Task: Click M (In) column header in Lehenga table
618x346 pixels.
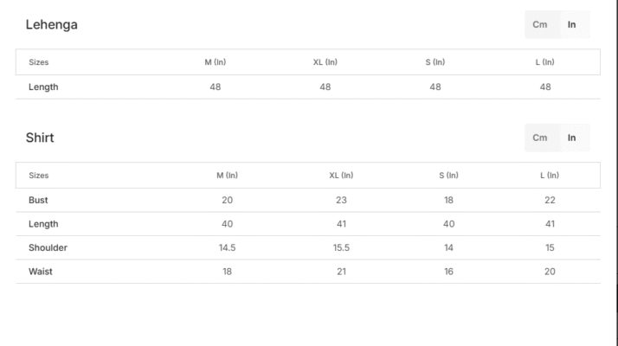Action: point(215,62)
